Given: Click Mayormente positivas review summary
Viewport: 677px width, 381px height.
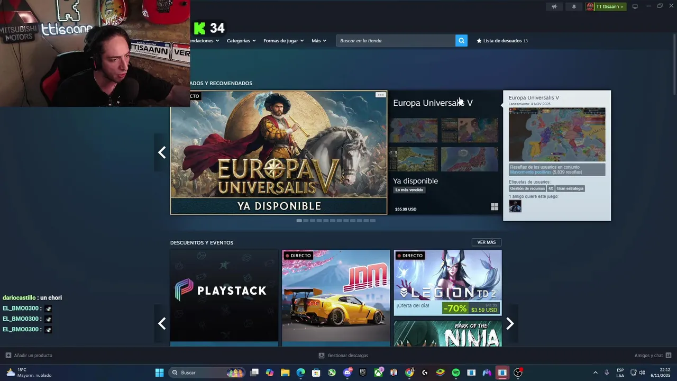Looking at the screenshot, I should 530,172.
